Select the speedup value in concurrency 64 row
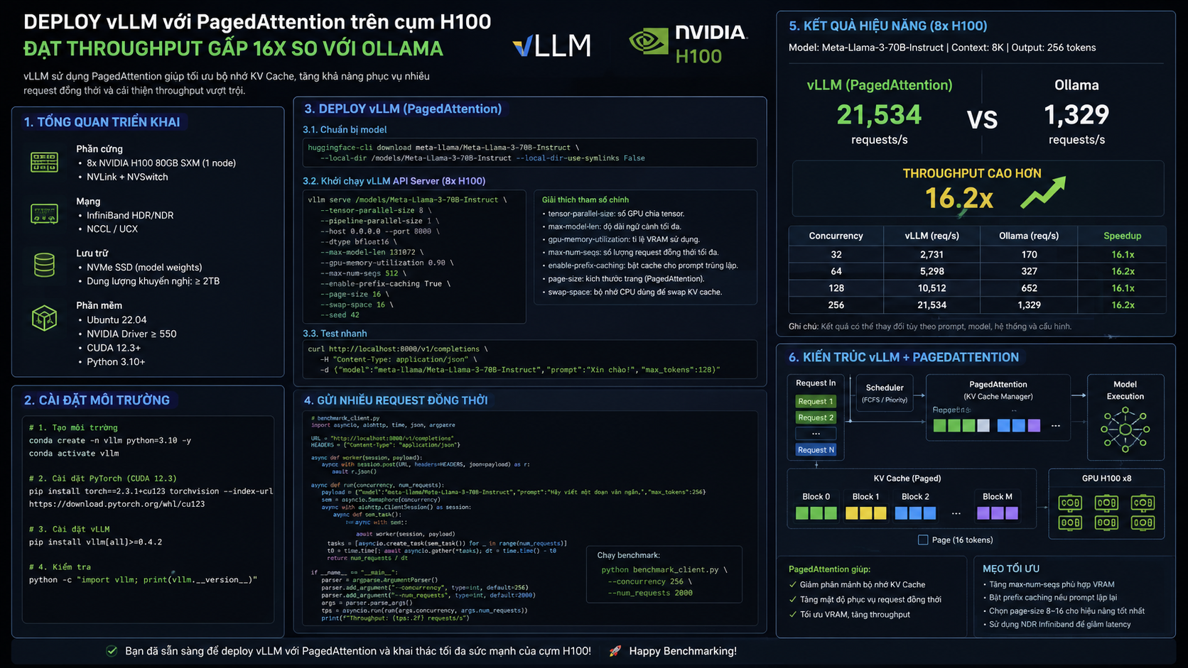Viewport: 1188px width, 668px height. (1123, 271)
